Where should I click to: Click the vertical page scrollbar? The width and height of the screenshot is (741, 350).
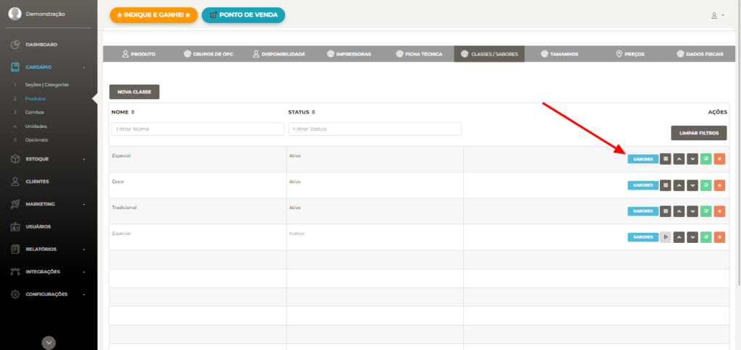[x=739, y=142]
